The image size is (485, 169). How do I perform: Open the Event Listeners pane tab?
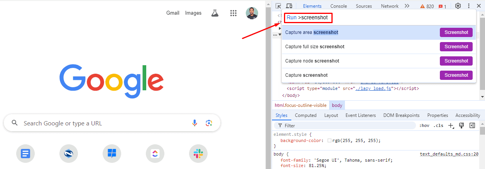(360, 115)
